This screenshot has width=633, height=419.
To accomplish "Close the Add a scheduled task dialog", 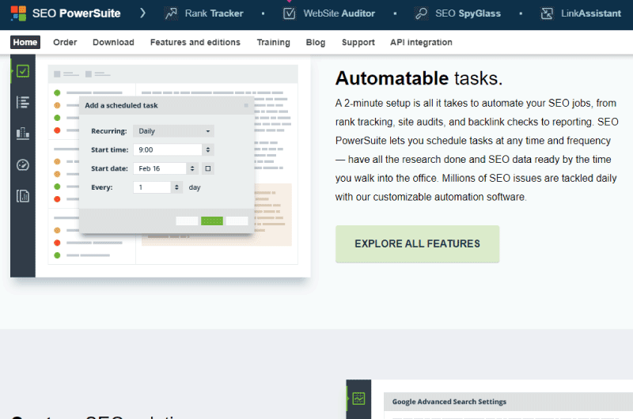I will pos(246,105).
